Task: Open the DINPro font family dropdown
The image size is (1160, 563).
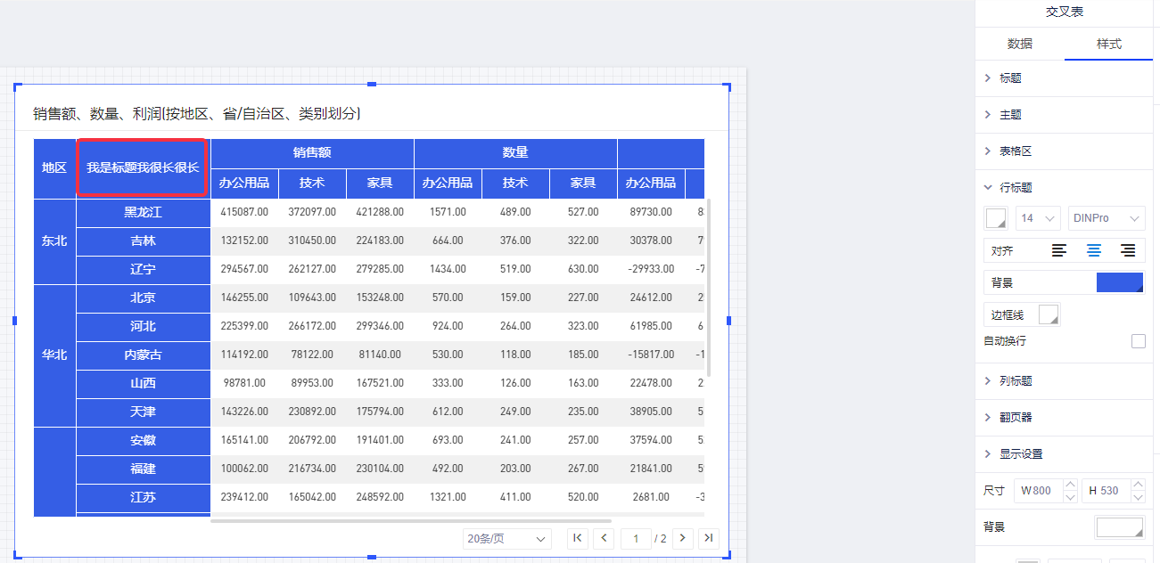Action: pyautogui.click(x=1106, y=218)
